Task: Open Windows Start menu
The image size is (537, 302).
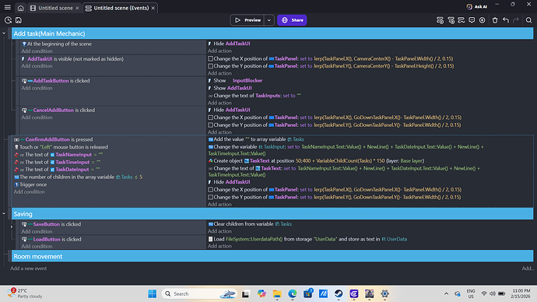Action: [x=153, y=293]
